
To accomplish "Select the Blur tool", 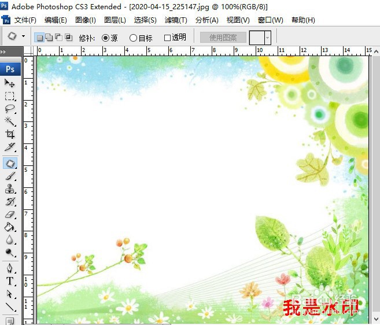I will [x=10, y=239].
